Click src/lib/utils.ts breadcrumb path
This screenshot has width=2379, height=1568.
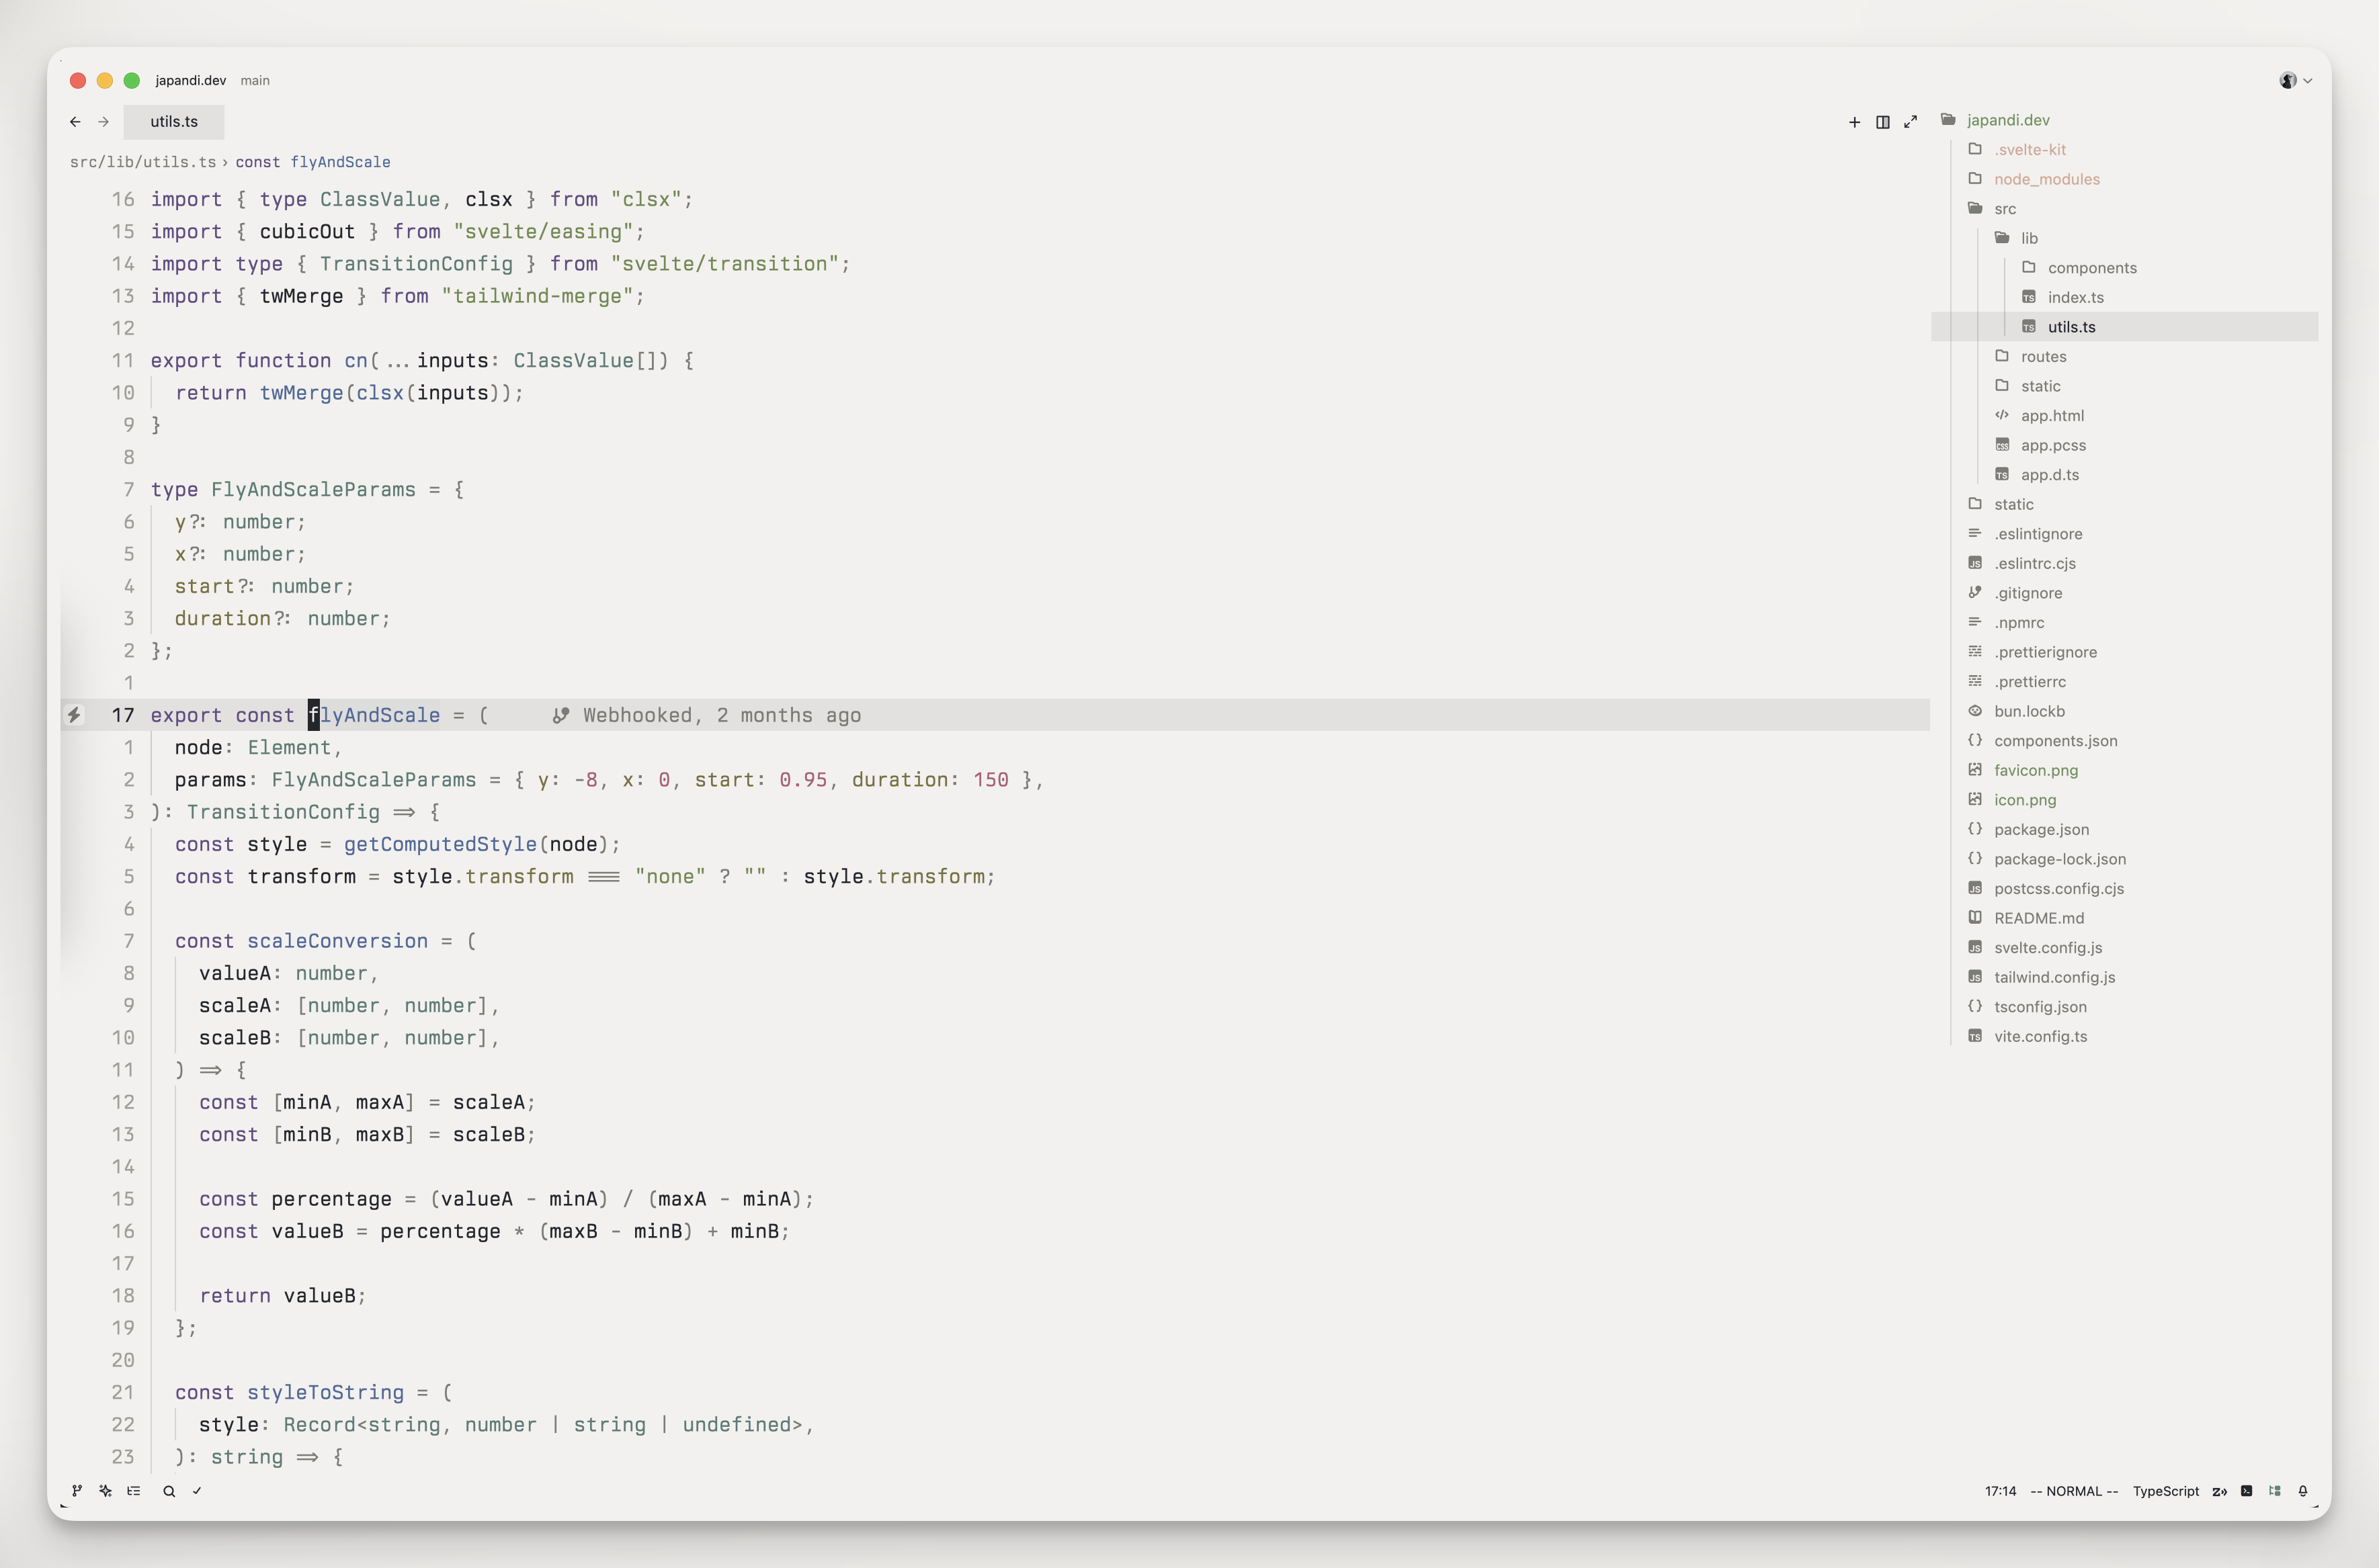(143, 162)
